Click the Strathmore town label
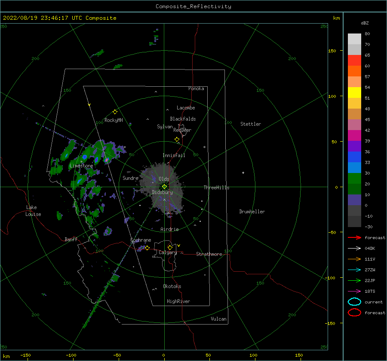 (209, 254)
